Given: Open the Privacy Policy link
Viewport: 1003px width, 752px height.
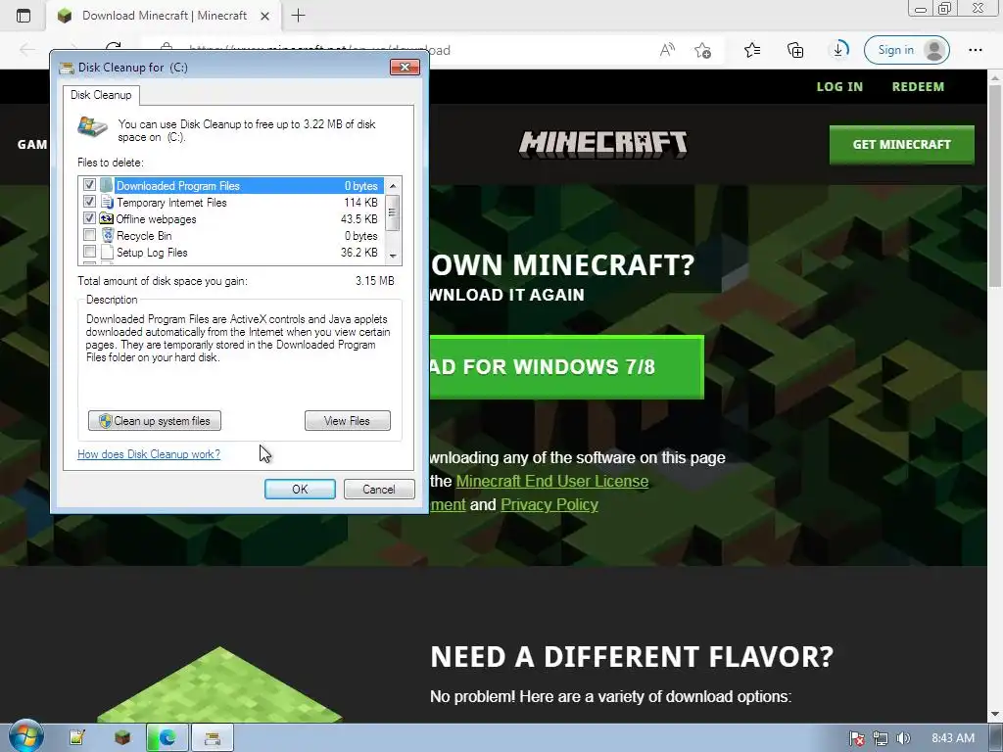Looking at the screenshot, I should 549,504.
